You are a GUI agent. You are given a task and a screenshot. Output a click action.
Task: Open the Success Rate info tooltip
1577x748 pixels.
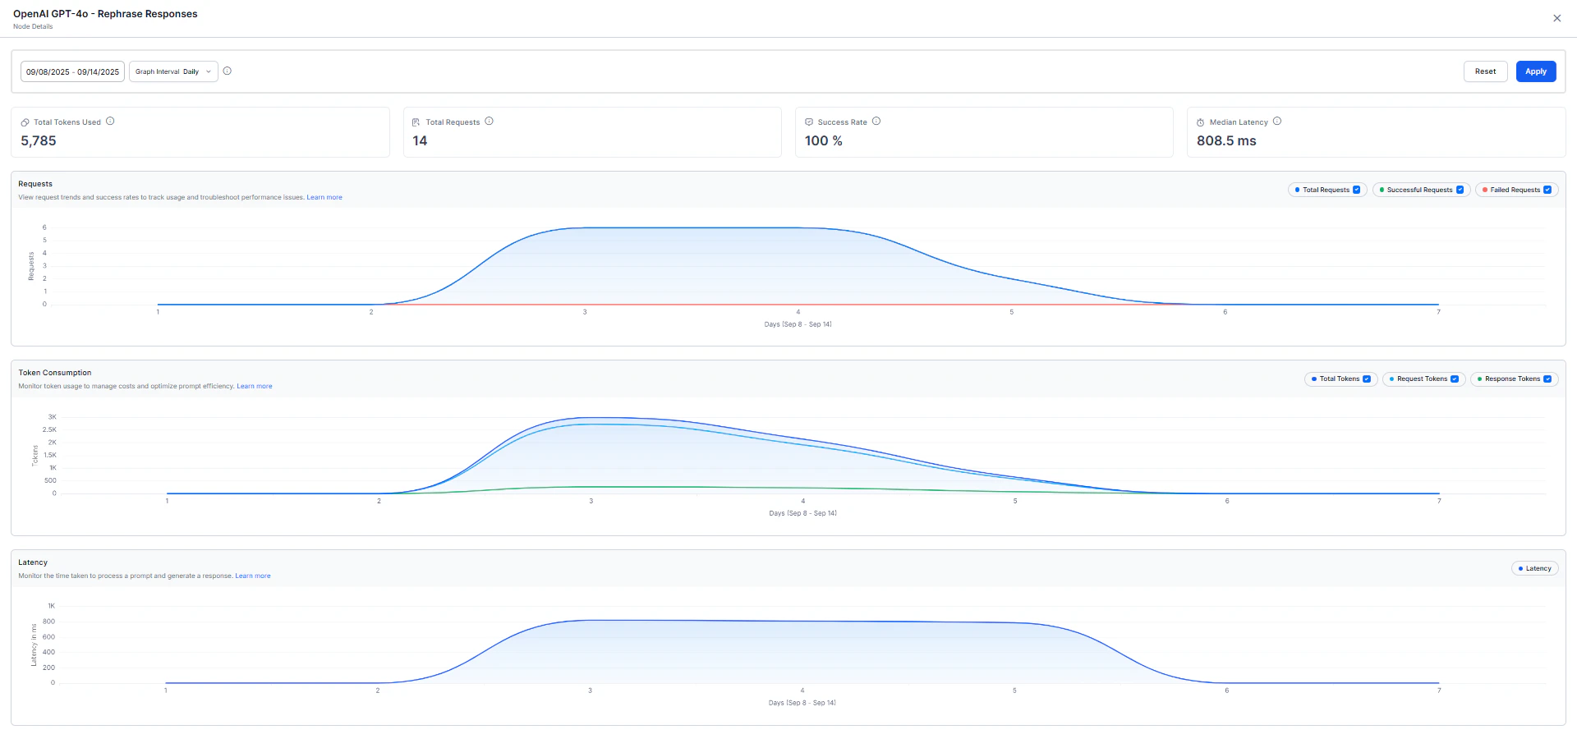coord(876,121)
